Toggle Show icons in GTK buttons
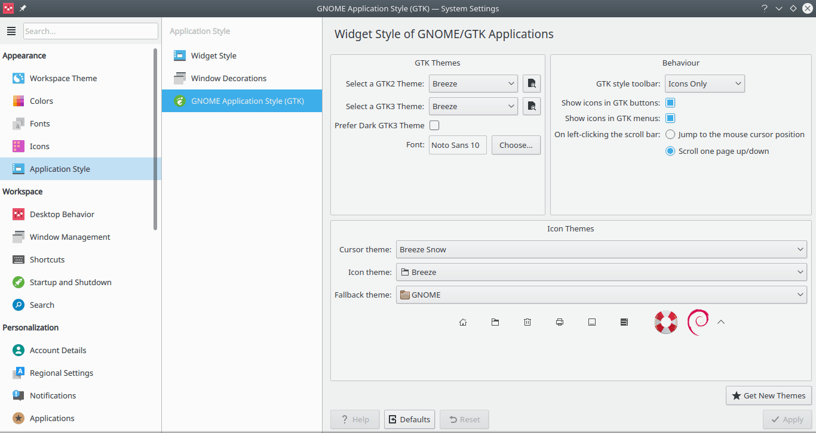 670,103
